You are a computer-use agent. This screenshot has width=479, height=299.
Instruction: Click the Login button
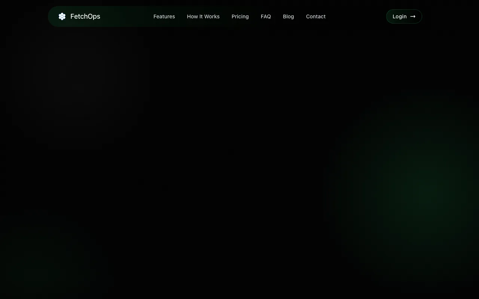pyautogui.click(x=404, y=16)
